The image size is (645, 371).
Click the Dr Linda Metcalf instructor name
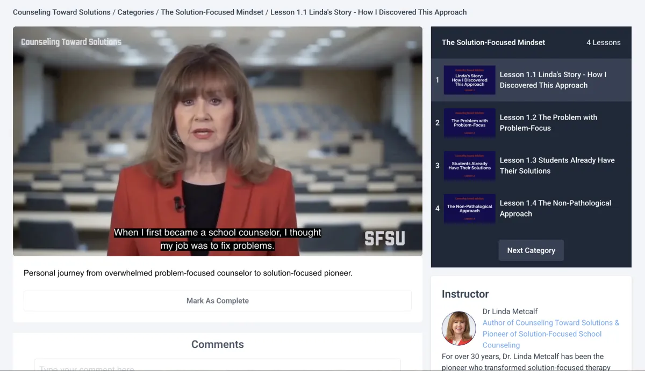tap(510, 311)
